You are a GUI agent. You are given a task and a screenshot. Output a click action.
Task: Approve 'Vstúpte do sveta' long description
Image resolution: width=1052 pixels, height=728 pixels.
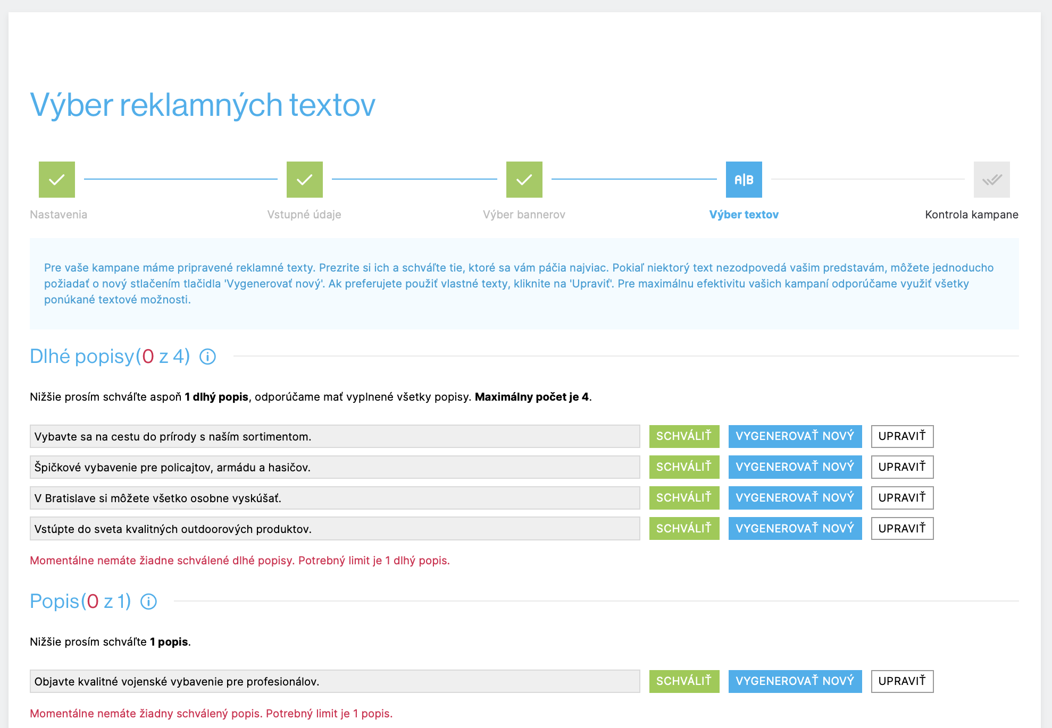[x=684, y=529]
